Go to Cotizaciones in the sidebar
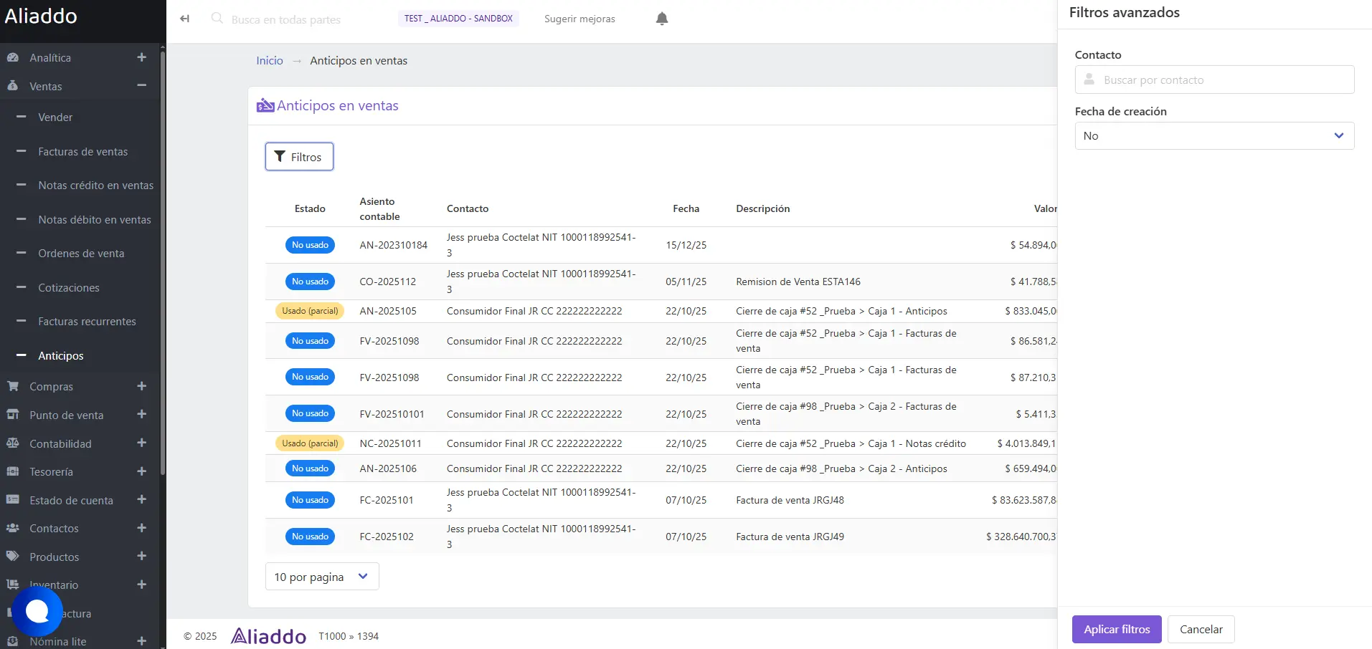1372x649 pixels. (x=69, y=288)
